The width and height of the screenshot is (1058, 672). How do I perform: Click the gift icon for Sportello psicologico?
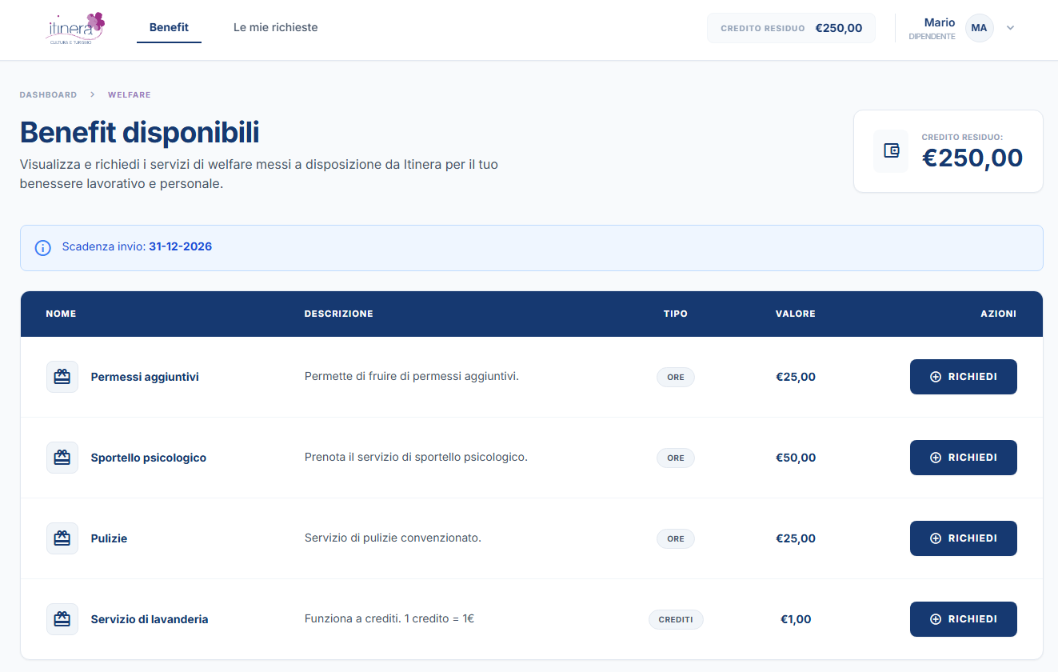[62, 458]
